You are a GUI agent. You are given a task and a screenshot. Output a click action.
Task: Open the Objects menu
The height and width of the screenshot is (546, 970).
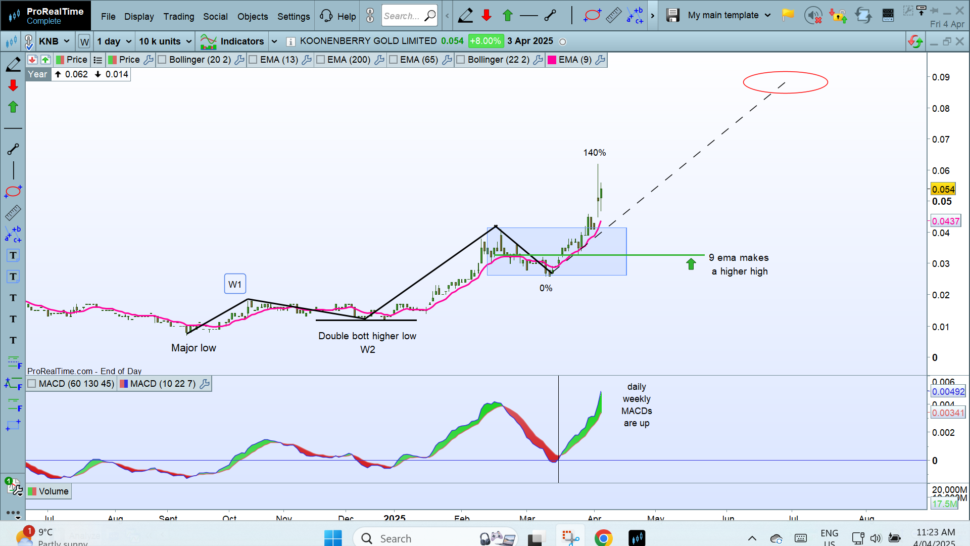[x=253, y=16]
